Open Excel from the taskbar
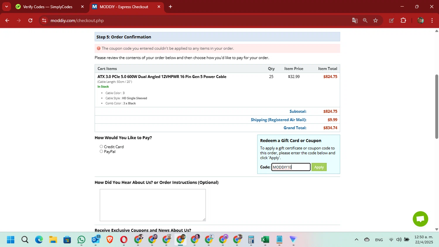 pos(265,240)
